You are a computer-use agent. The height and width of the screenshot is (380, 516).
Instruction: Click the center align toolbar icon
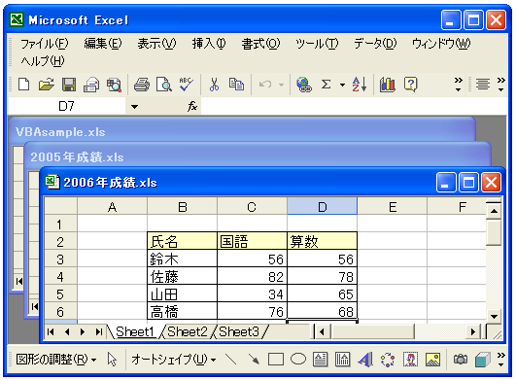(483, 84)
